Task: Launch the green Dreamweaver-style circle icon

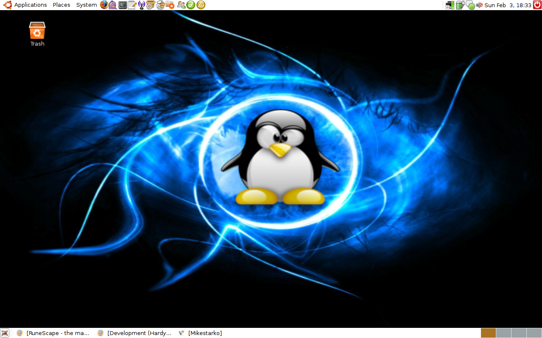Action: click(191, 5)
